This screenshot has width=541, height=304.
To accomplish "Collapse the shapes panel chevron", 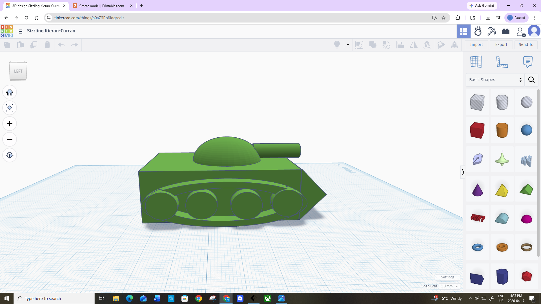I will tap(463, 172).
